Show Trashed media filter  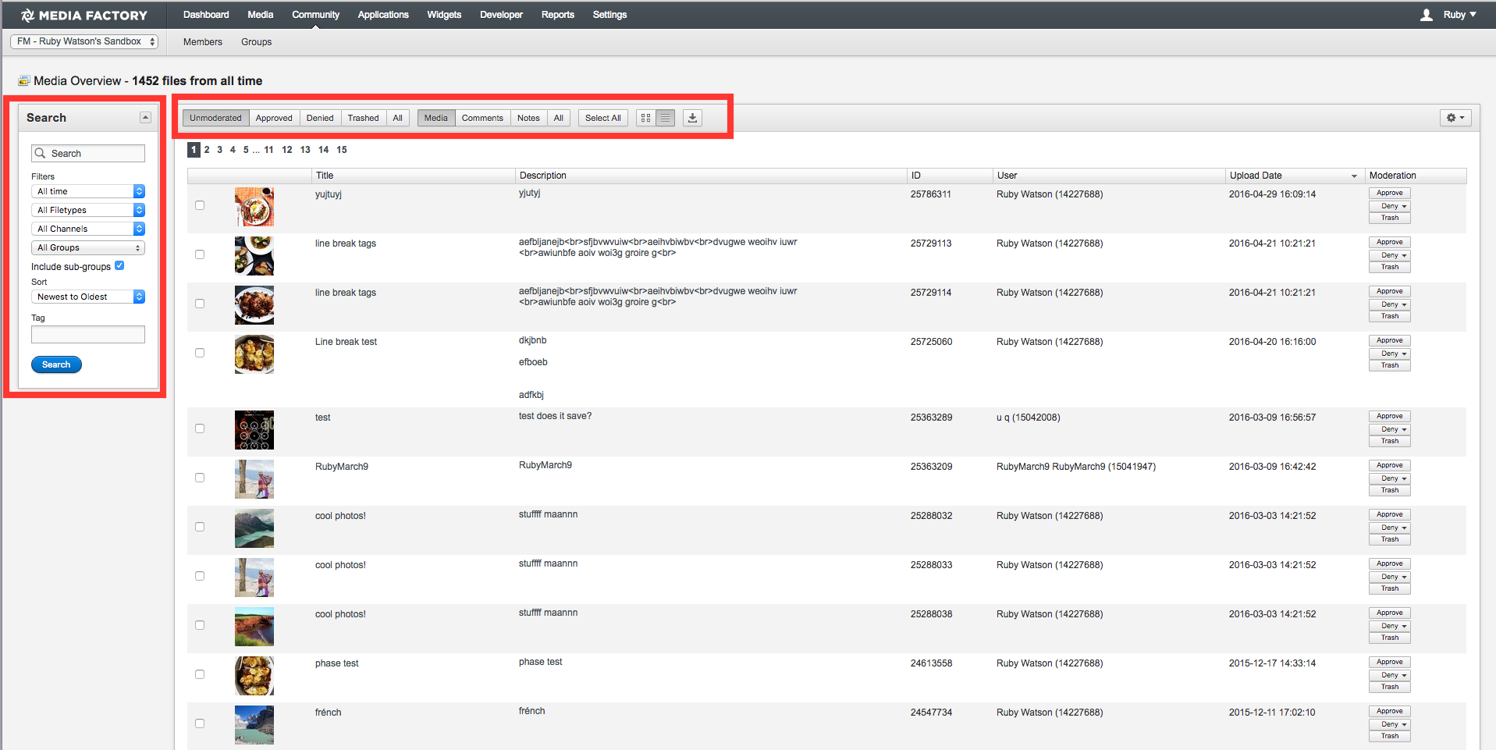[x=364, y=118]
